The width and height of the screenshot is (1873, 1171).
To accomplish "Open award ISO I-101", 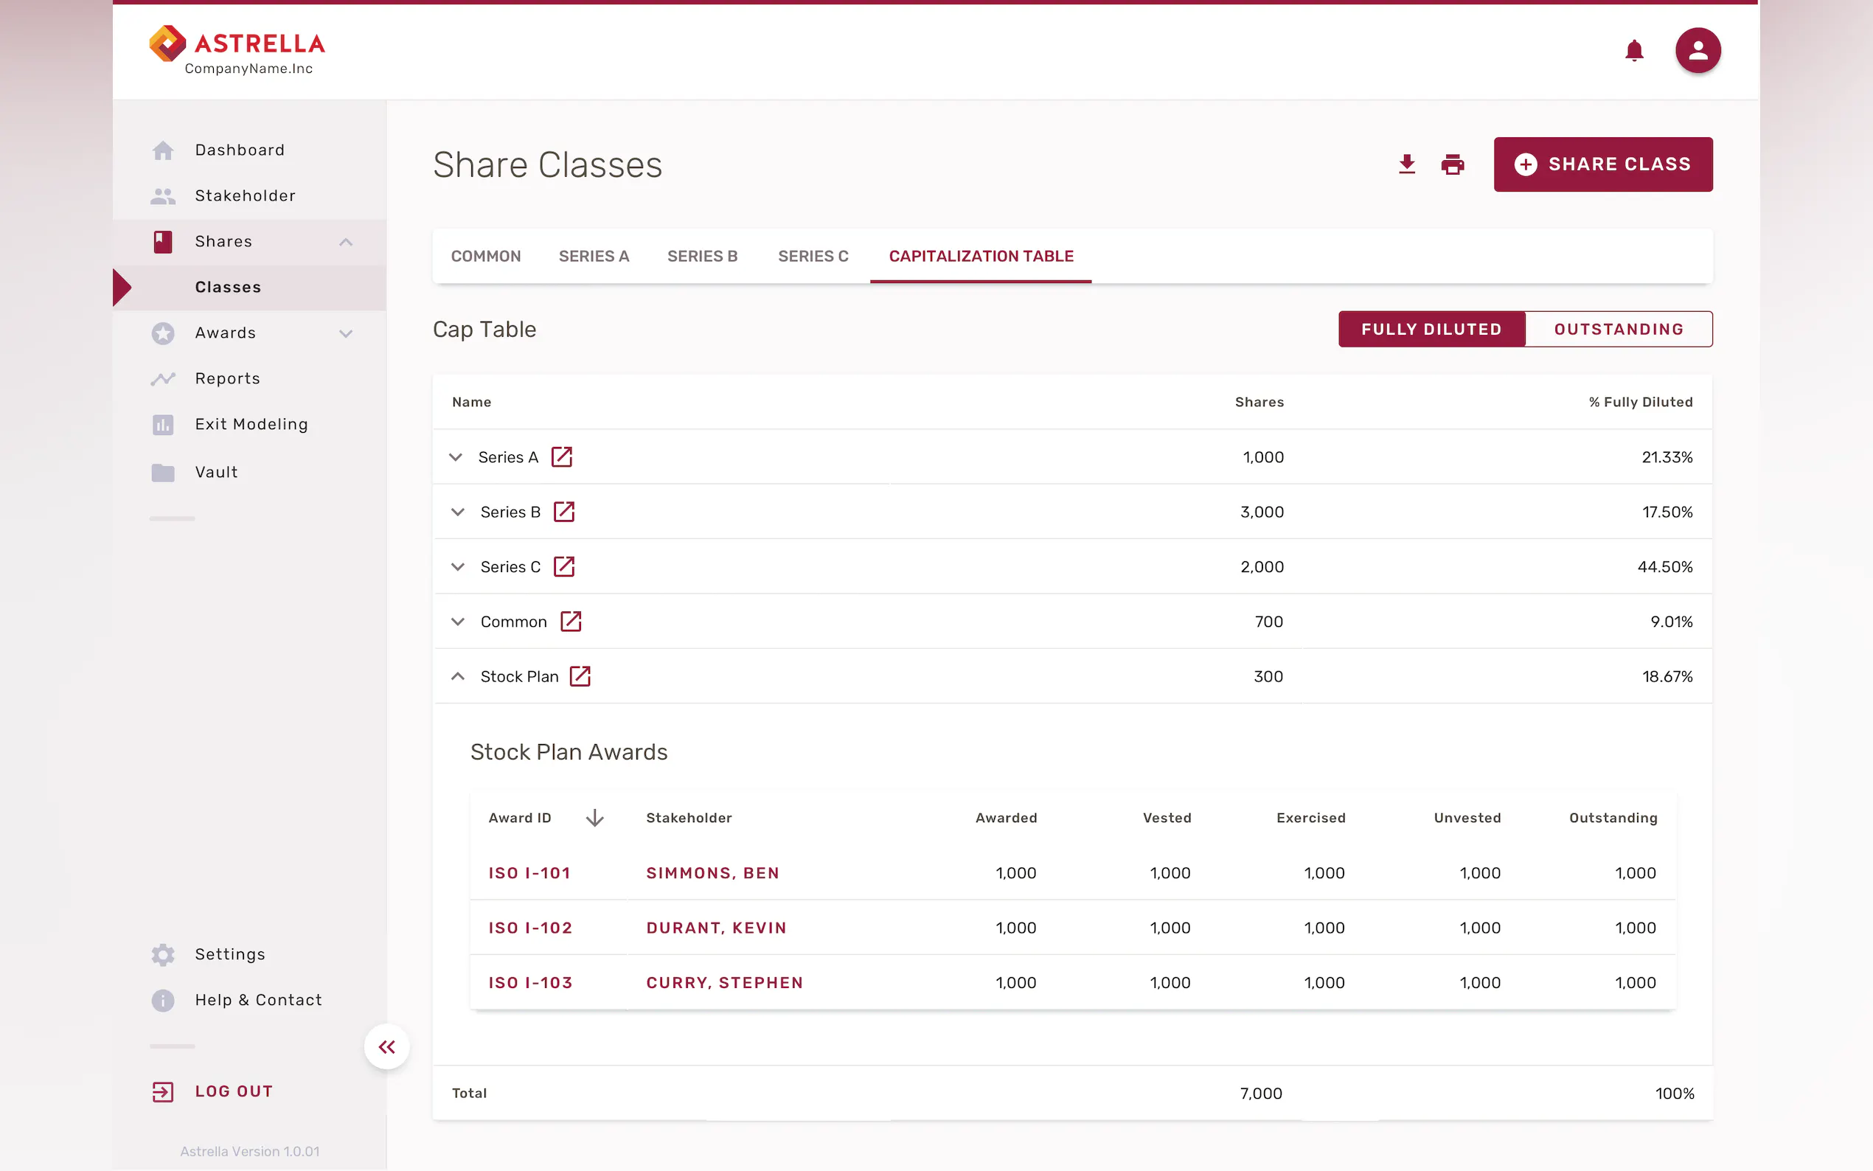I will (x=529, y=873).
